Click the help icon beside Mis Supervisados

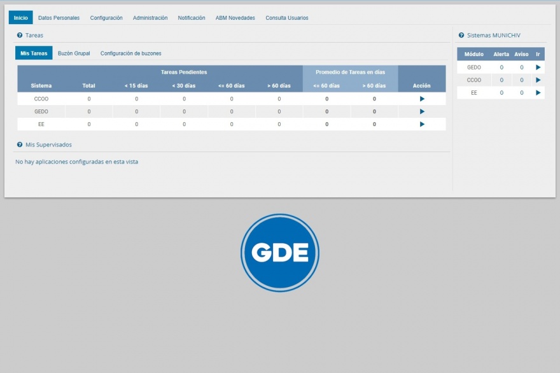tap(20, 144)
